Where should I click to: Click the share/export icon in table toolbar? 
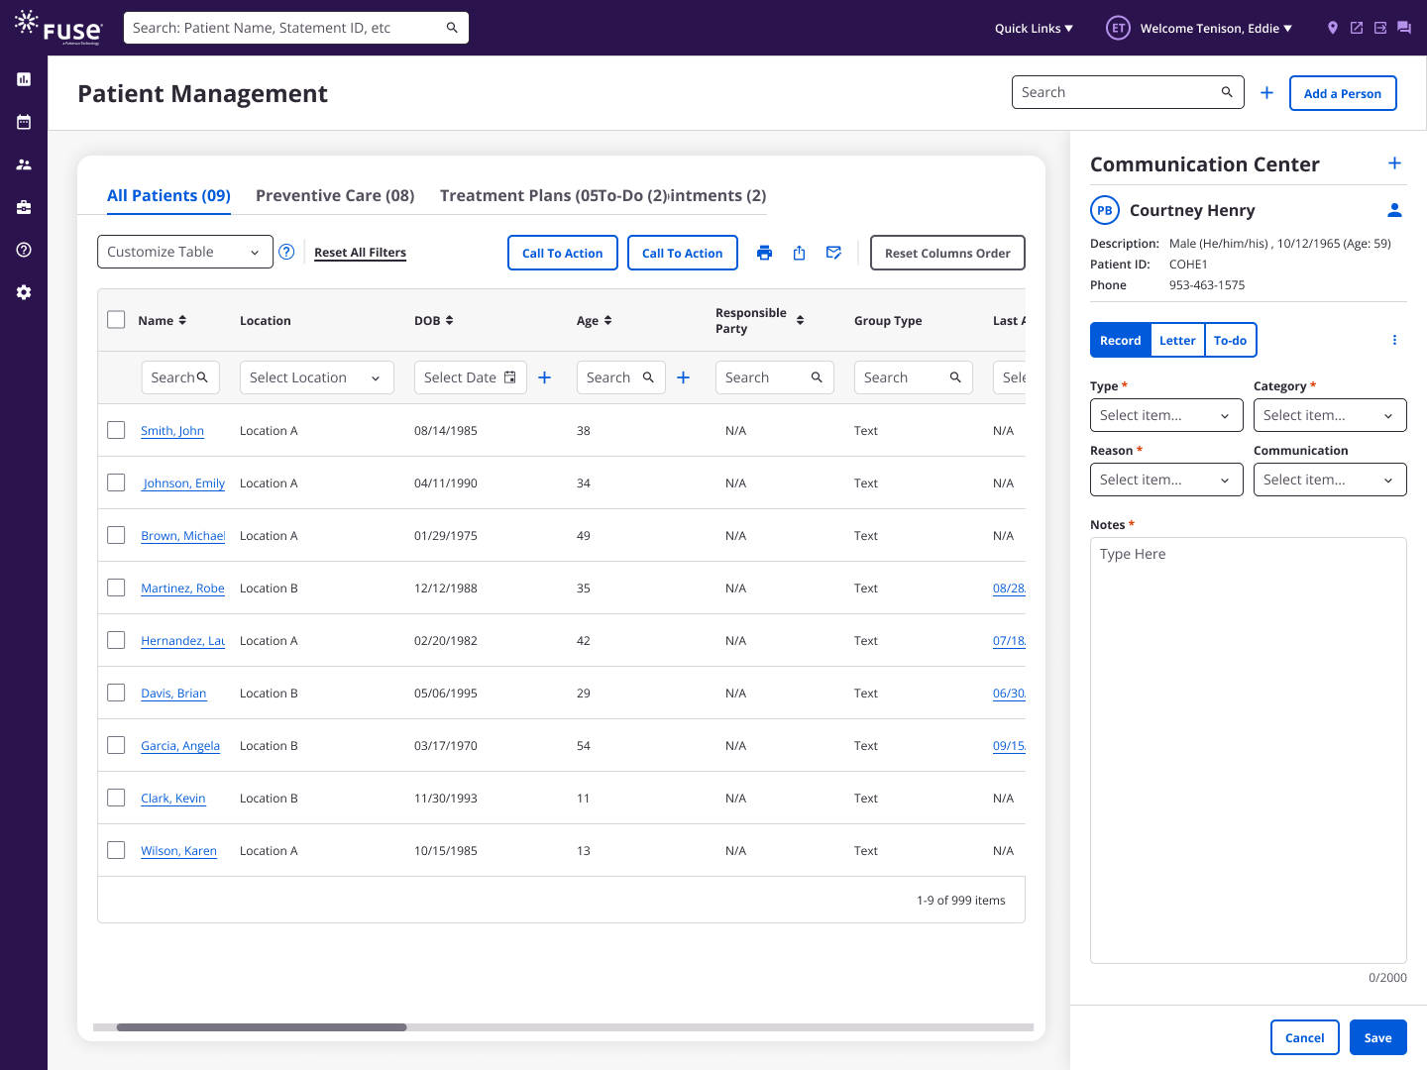799,253
